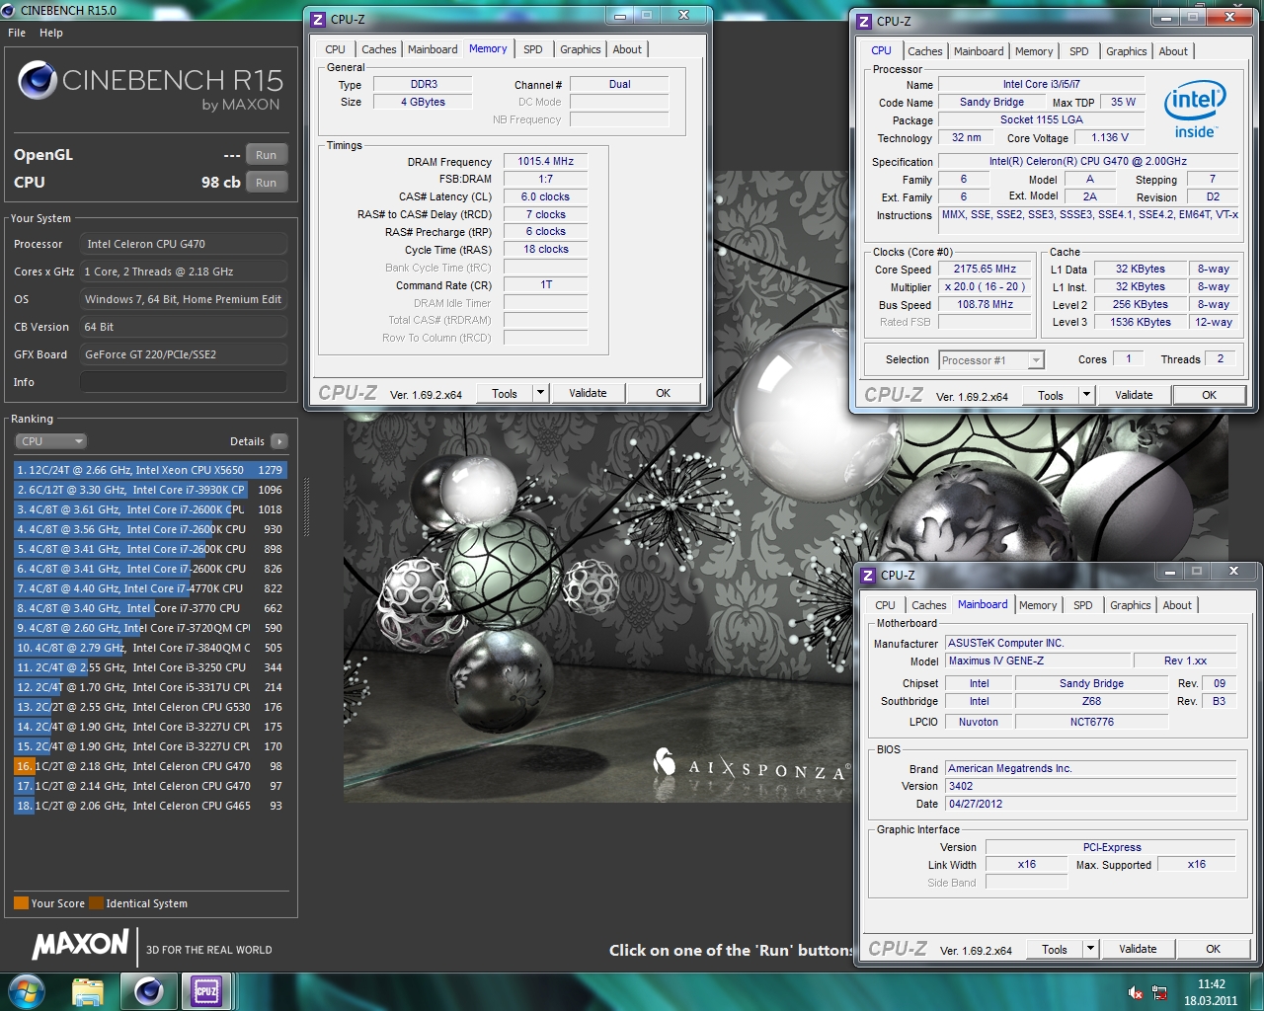Click OK in Memory window
This screenshot has height=1011, width=1264.
(x=663, y=393)
